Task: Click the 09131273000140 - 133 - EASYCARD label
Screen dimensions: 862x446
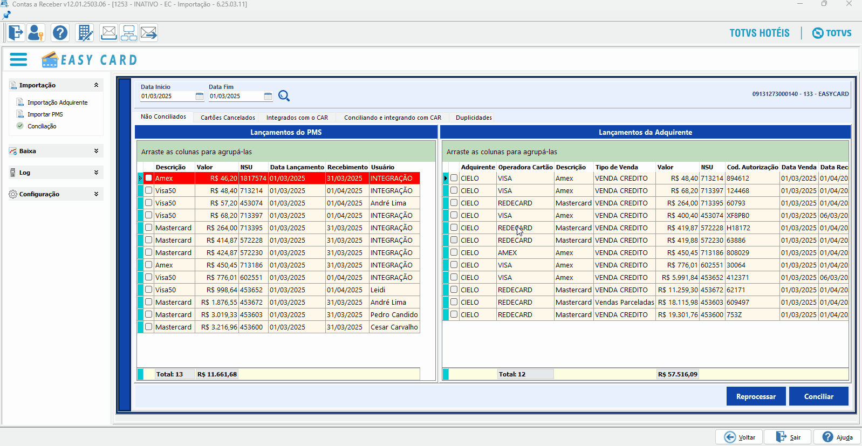Action: (x=801, y=94)
